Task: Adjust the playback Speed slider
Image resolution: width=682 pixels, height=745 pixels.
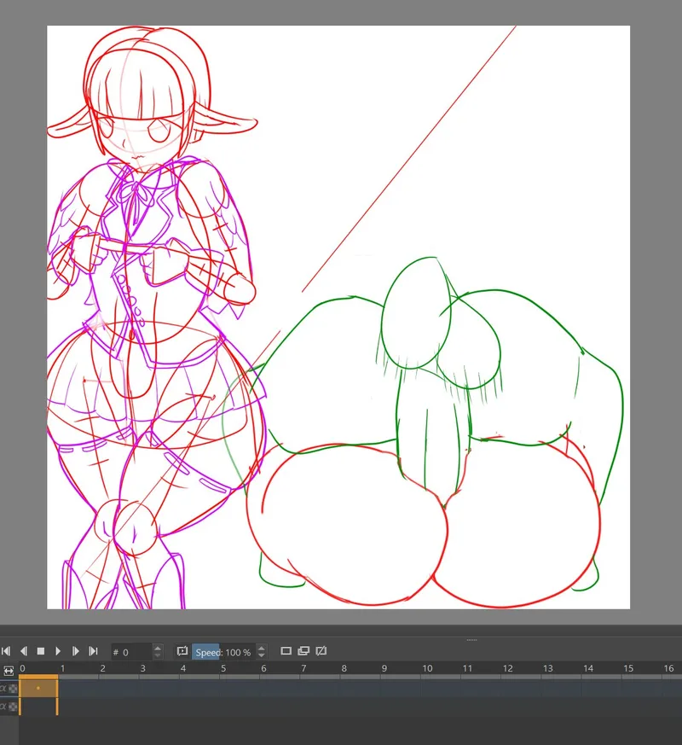Action: (223, 652)
